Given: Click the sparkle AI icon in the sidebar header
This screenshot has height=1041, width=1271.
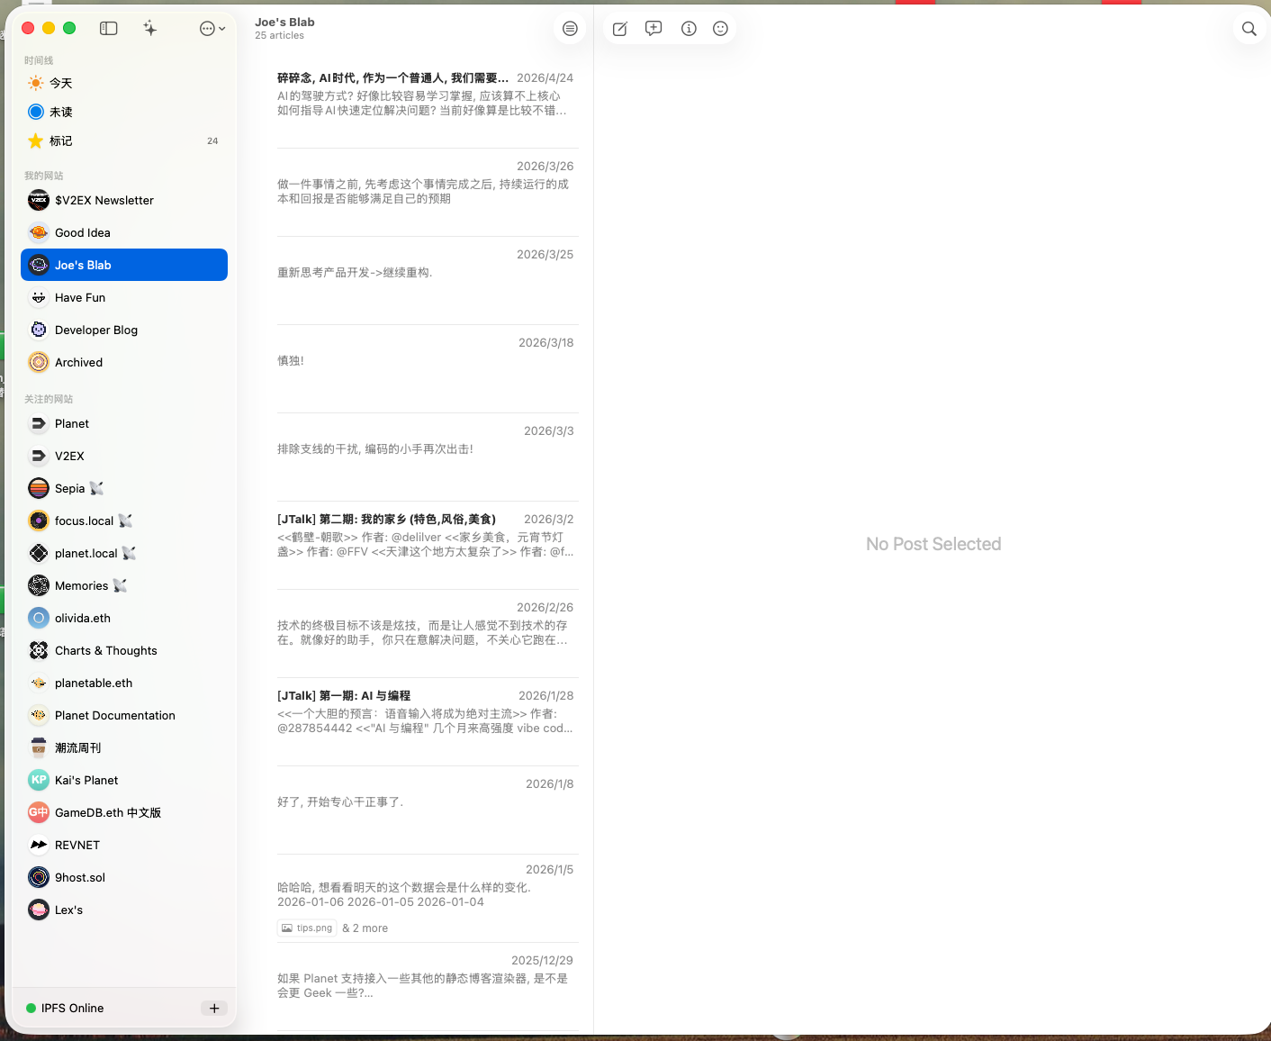Looking at the screenshot, I should (x=150, y=29).
